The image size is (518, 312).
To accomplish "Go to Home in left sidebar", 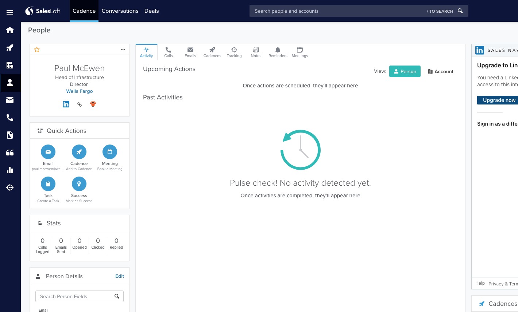I will click(x=10, y=30).
